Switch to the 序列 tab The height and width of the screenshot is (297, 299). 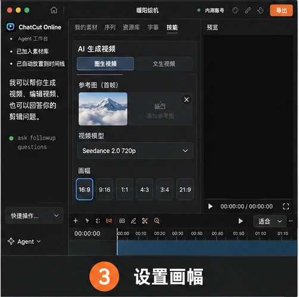point(110,27)
